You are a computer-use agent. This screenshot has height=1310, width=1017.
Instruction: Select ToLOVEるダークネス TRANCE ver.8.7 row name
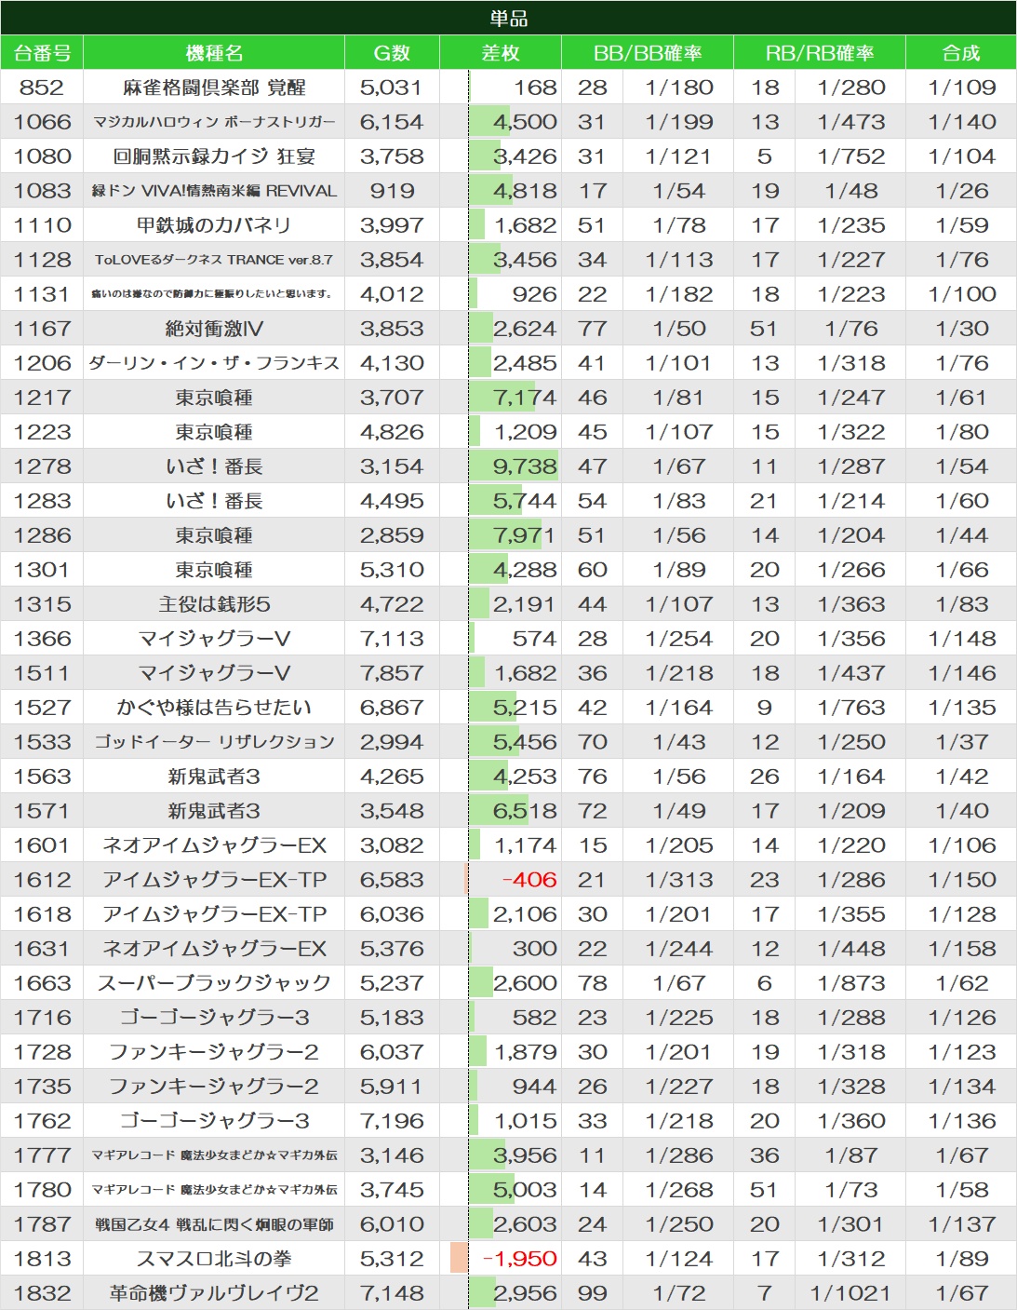pyautogui.click(x=214, y=260)
